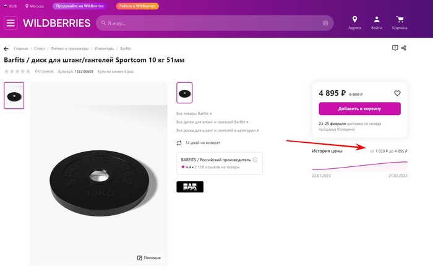Click the report/complaint icon beside share
Screen dimensions: 433x269
pos(395,48)
